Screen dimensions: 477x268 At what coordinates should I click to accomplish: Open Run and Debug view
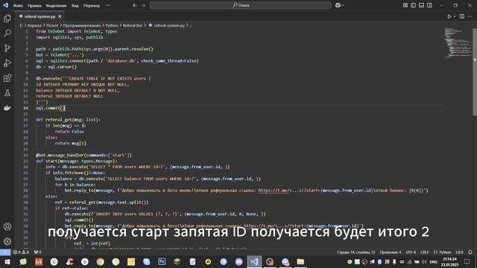(7, 63)
